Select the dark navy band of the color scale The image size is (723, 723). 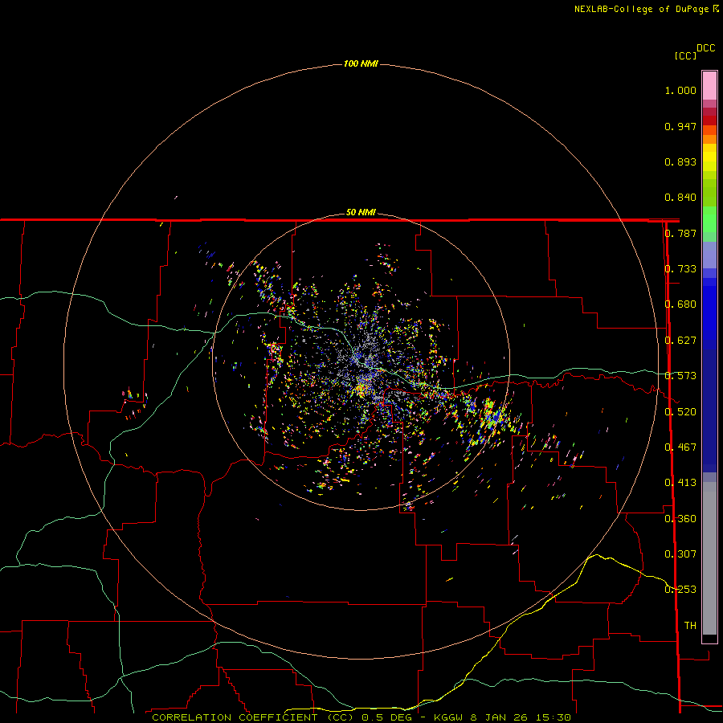[709, 411]
